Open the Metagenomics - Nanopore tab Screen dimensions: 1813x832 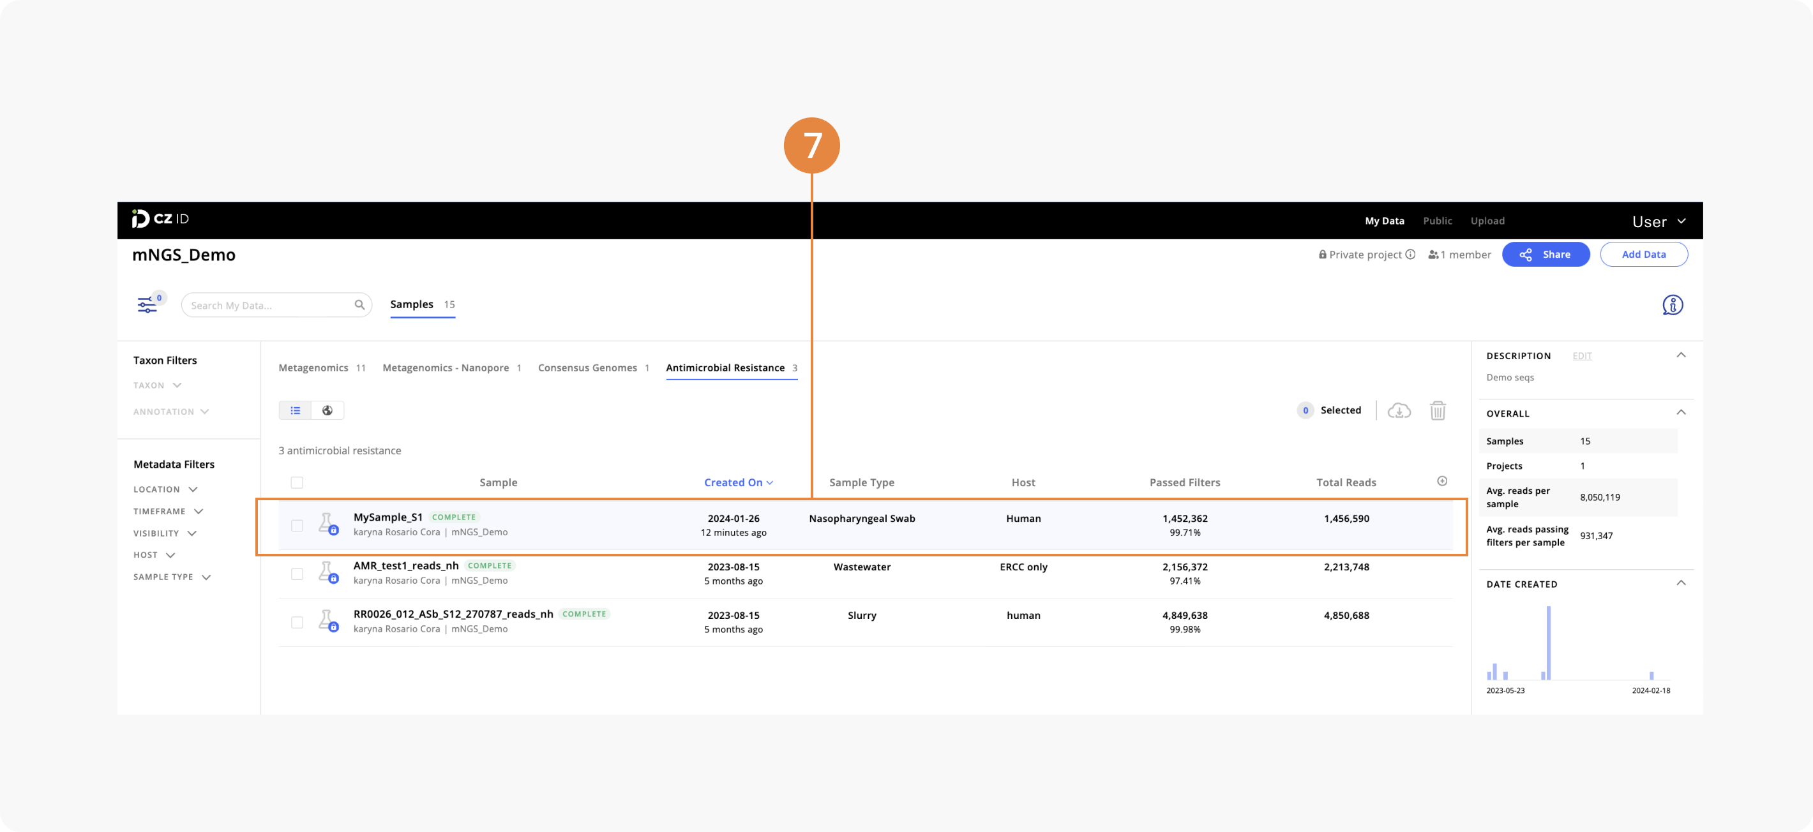451,368
